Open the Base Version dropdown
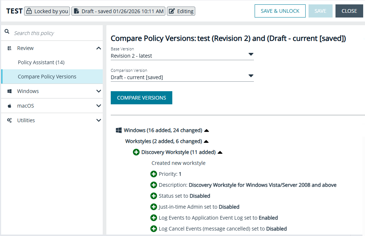This screenshot has width=365, height=236. [x=251, y=54]
